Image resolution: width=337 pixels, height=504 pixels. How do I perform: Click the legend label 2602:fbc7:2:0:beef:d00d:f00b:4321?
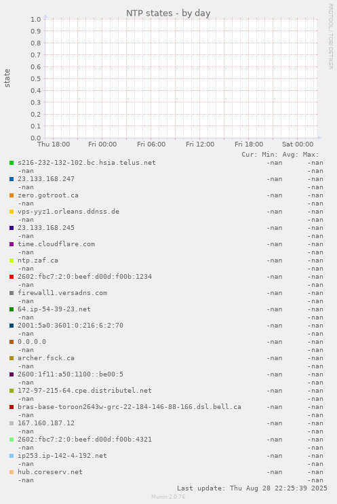pos(85,440)
